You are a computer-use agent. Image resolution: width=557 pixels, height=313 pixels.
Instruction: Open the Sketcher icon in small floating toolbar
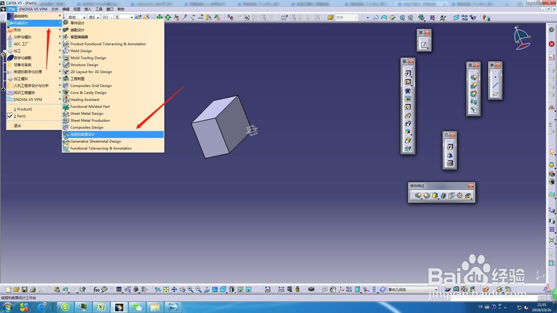coord(424,44)
